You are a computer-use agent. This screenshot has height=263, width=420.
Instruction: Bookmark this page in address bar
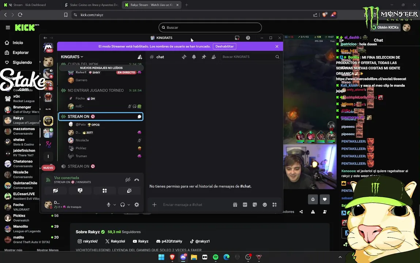(66, 15)
